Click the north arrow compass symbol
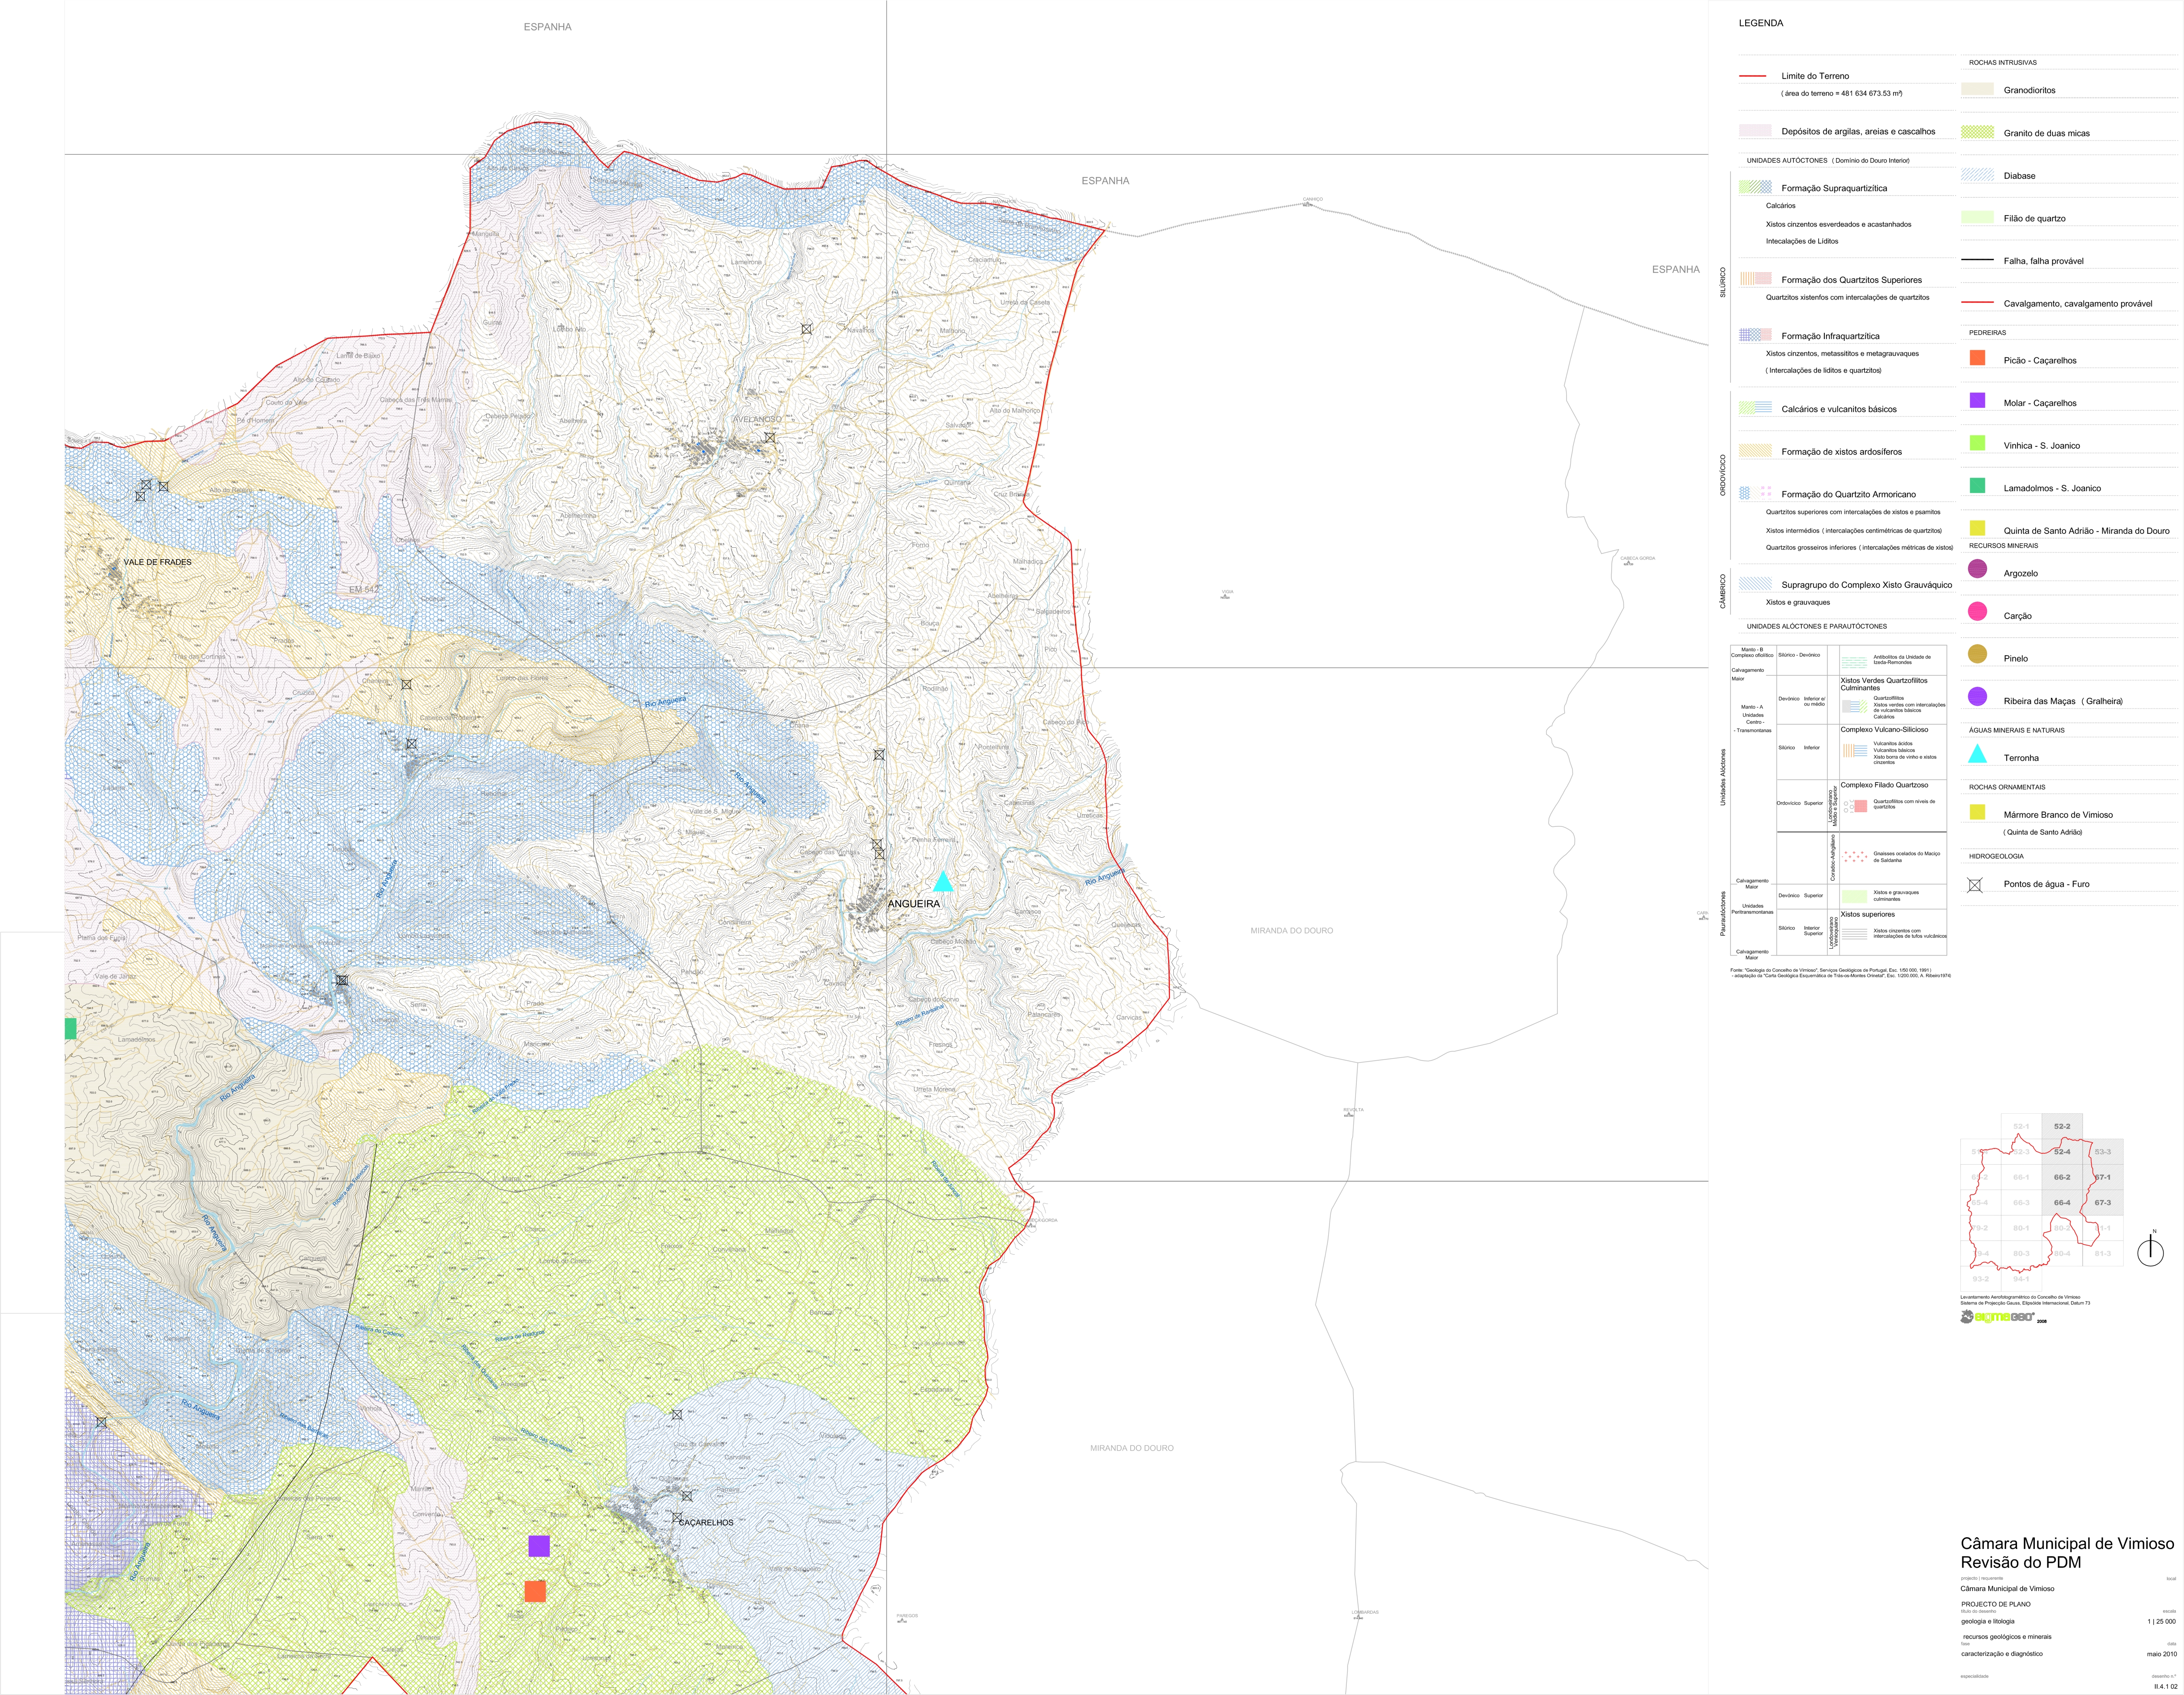Image resolution: width=2184 pixels, height=1695 pixels. 2150,1250
